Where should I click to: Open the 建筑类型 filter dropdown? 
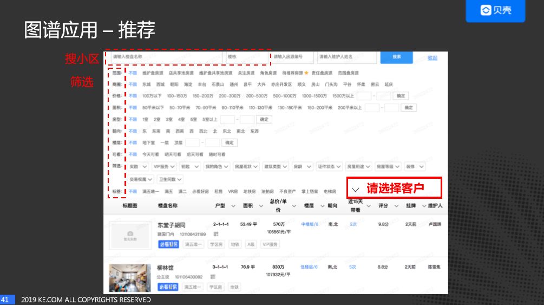coord(276,167)
